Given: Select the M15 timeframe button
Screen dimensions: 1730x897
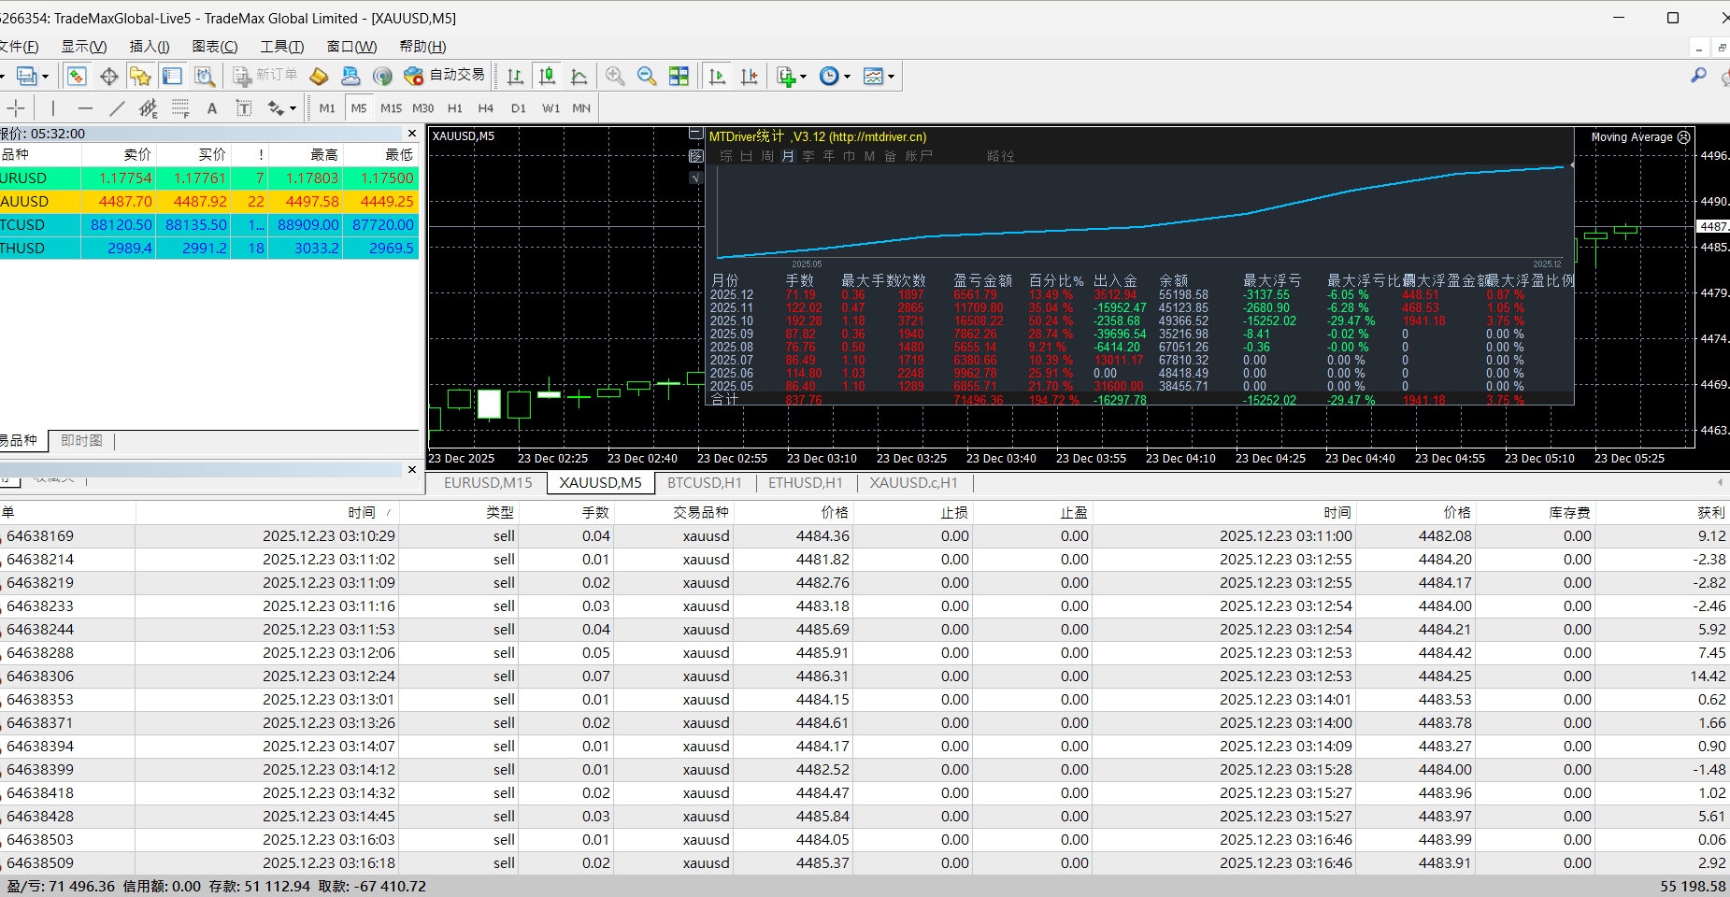Looking at the screenshot, I should [x=391, y=108].
